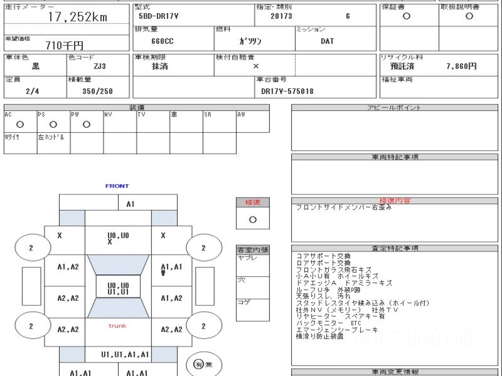Viewport: 502px width, 376px height.
Task: Select the model code 5BD-DR17Y
Action: coord(159,17)
